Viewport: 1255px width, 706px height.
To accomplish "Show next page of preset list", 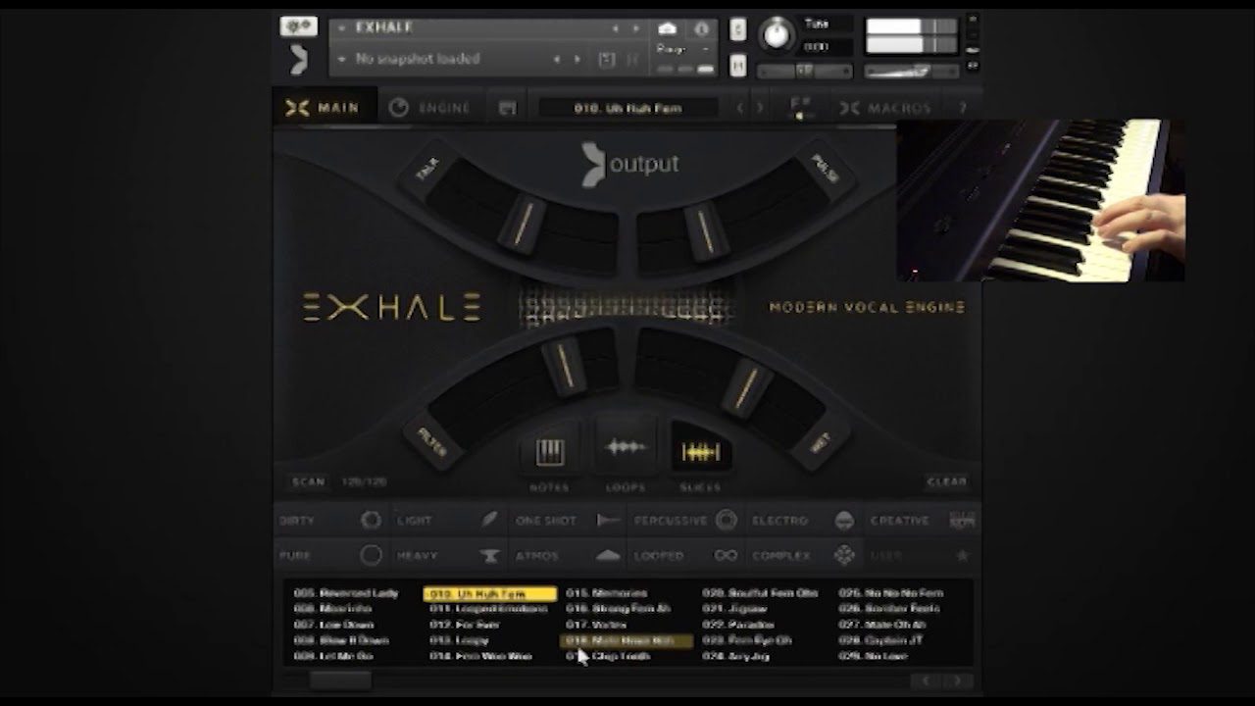I will [958, 681].
